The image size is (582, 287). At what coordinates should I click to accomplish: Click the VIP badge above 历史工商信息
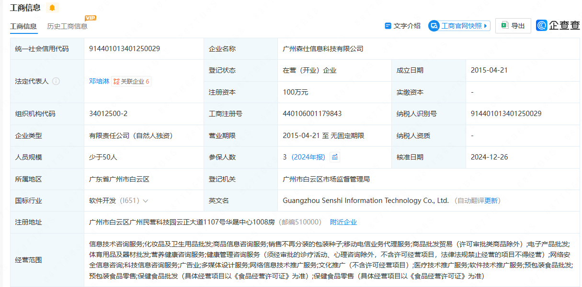(90, 18)
